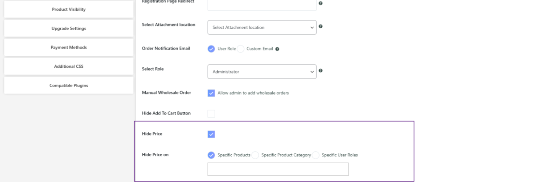Image resolution: width=533 pixels, height=182 pixels.
Task: Focus the Hide Price on products field
Action: (x=278, y=169)
